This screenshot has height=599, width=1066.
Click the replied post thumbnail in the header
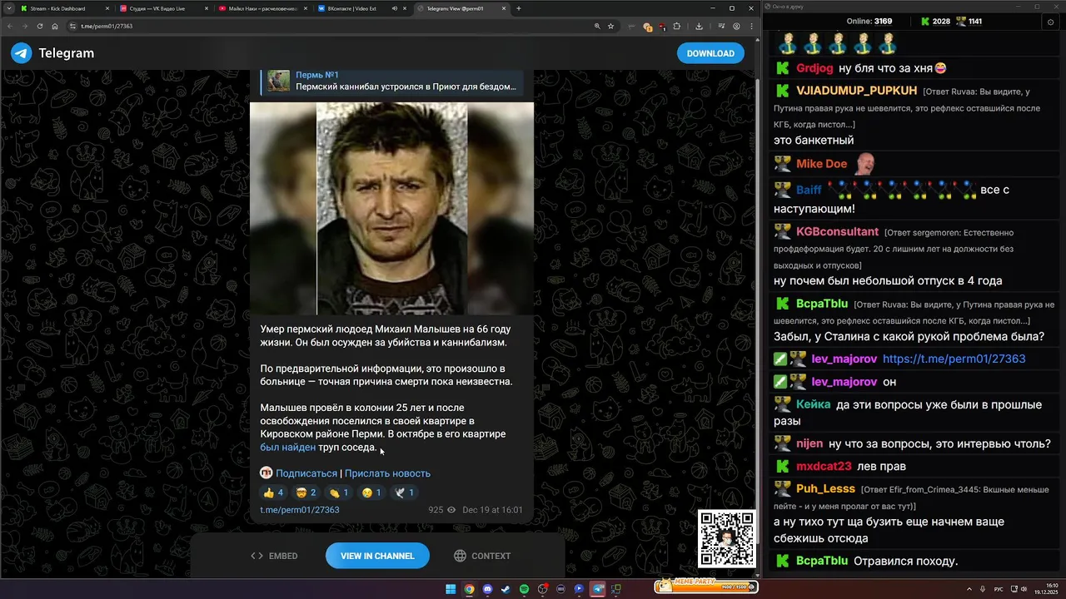click(x=279, y=81)
